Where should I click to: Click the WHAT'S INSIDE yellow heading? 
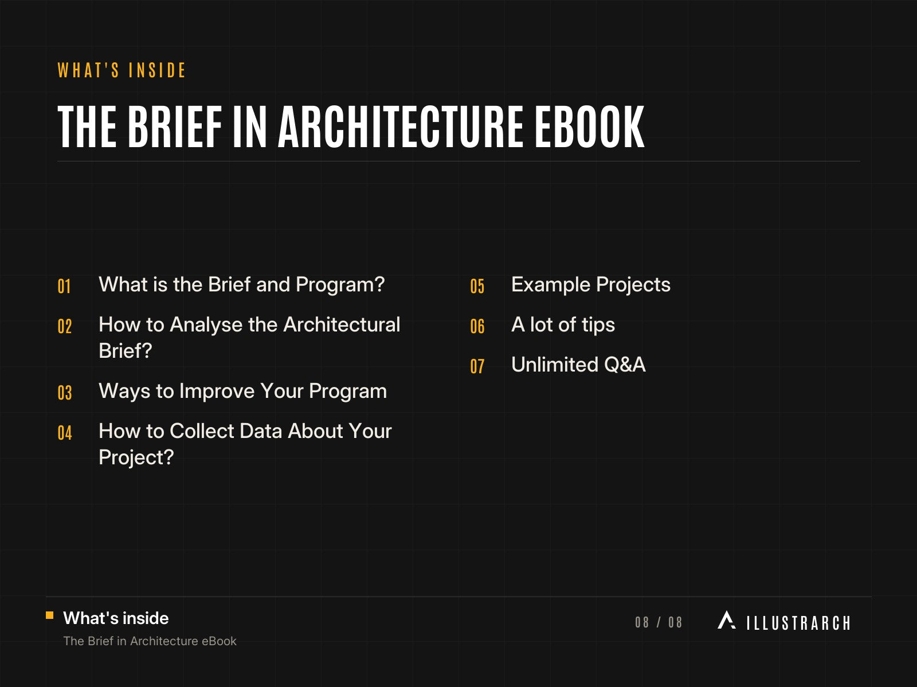click(122, 70)
